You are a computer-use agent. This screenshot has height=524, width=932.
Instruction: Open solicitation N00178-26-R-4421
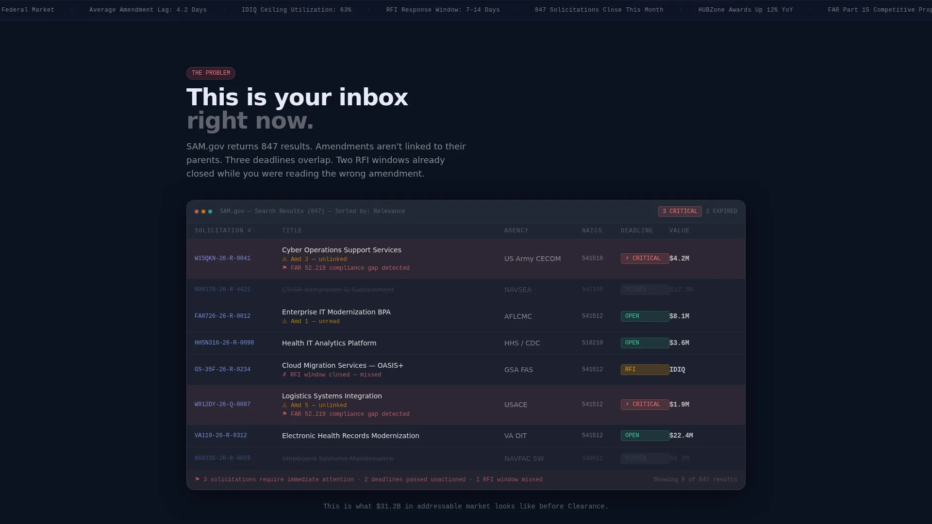coord(222,290)
